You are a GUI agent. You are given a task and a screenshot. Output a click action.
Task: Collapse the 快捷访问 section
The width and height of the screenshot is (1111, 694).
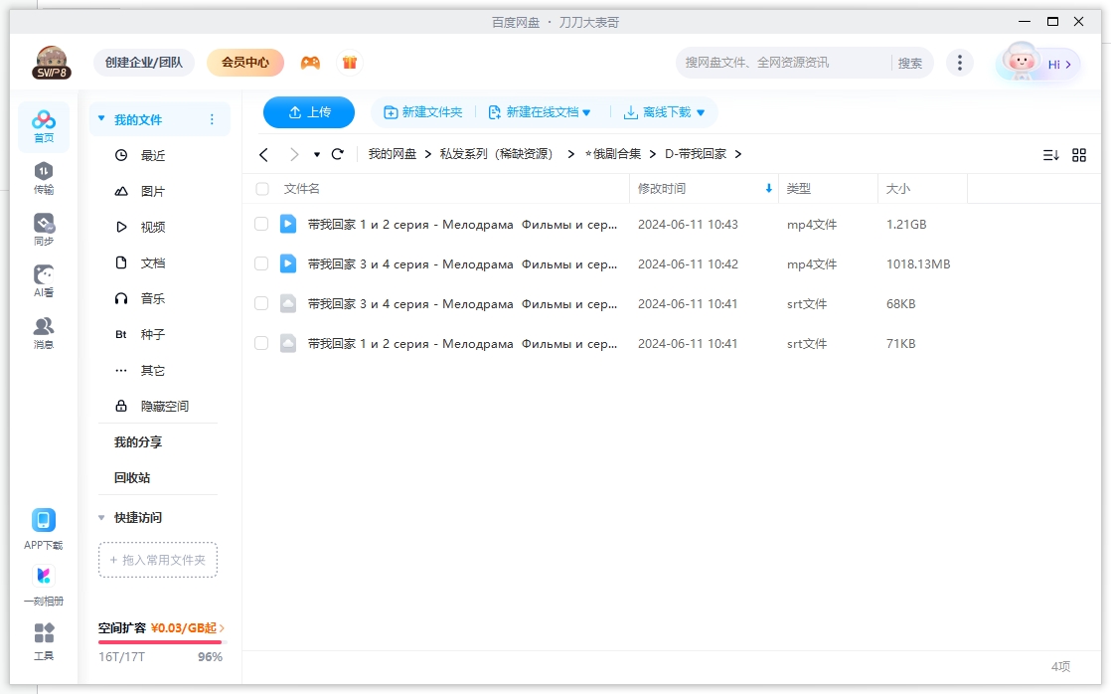(100, 517)
